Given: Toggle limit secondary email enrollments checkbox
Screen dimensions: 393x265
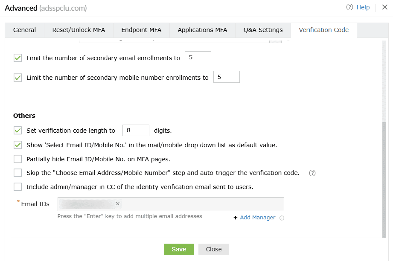Looking at the screenshot, I should click(x=17, y=58).
